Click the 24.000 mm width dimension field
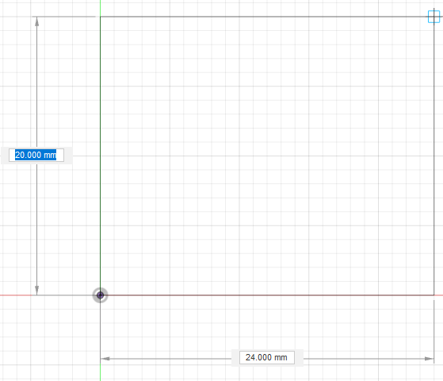The image size is (443, 381). pos(267,357)
